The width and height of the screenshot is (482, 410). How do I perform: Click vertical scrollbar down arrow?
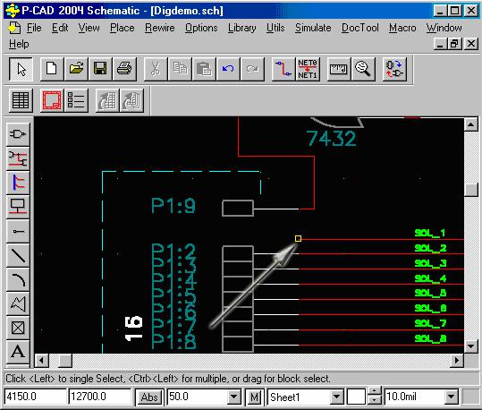click(470, 346)
